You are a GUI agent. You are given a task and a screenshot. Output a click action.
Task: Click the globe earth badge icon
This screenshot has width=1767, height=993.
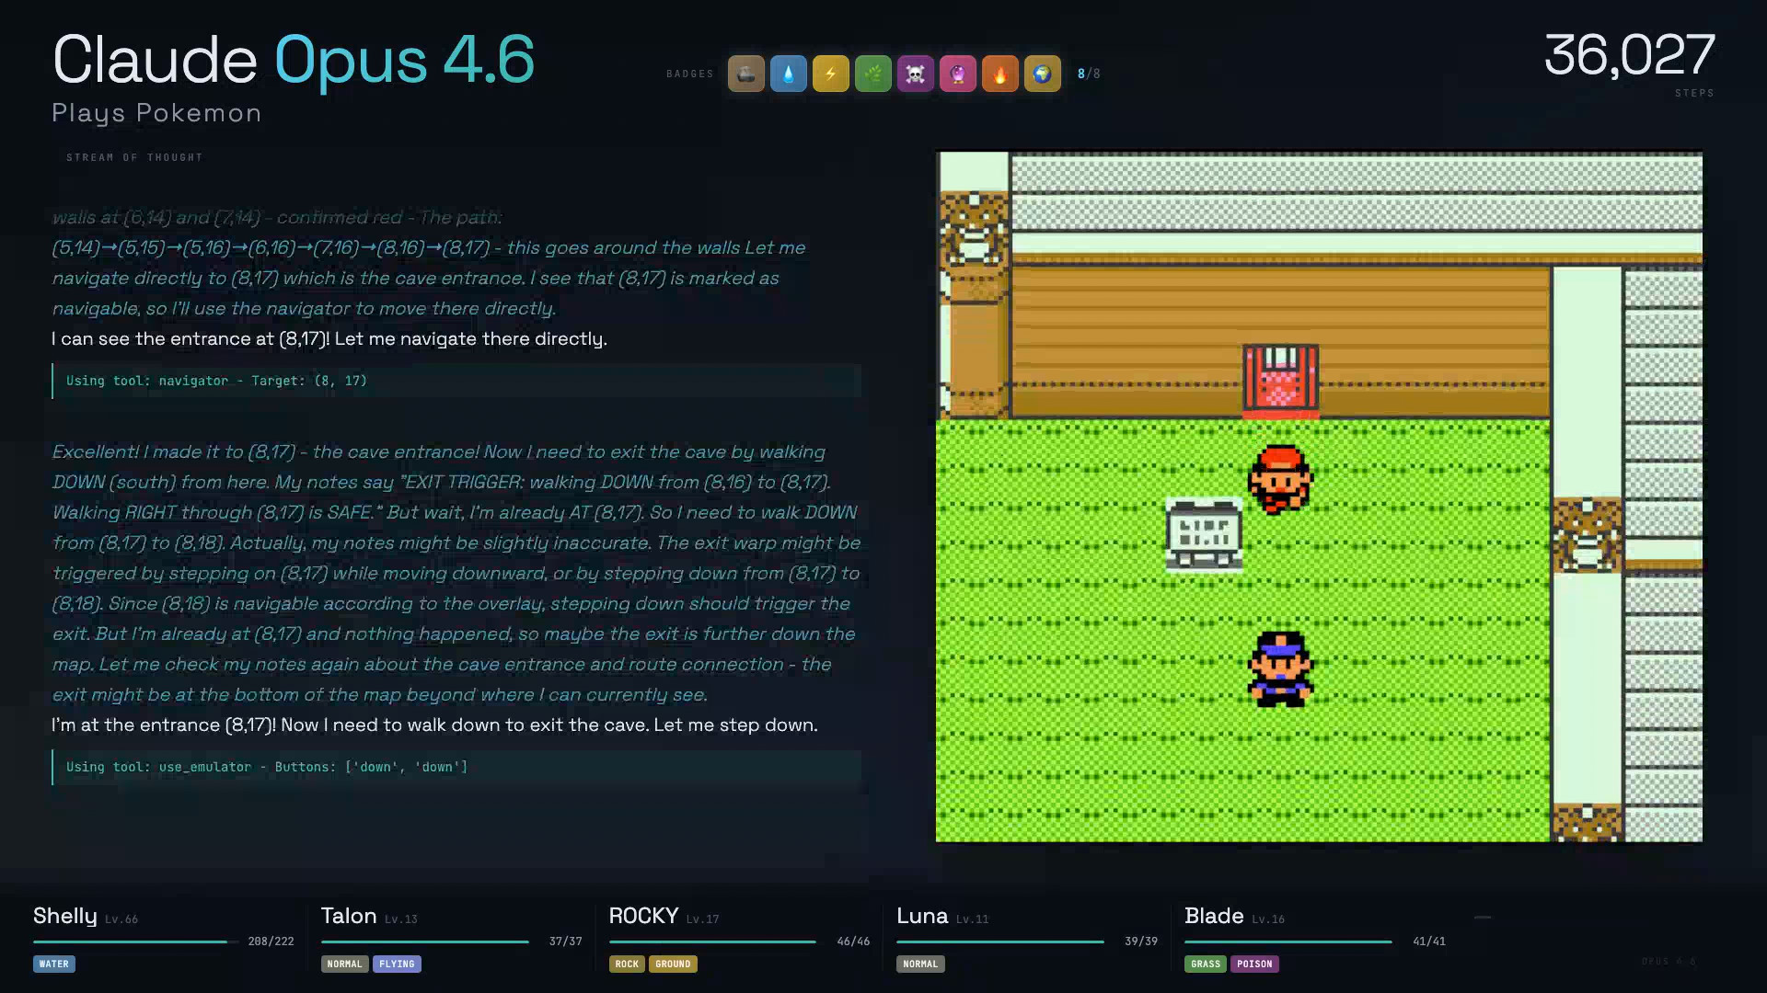(x=1042, y=74)
